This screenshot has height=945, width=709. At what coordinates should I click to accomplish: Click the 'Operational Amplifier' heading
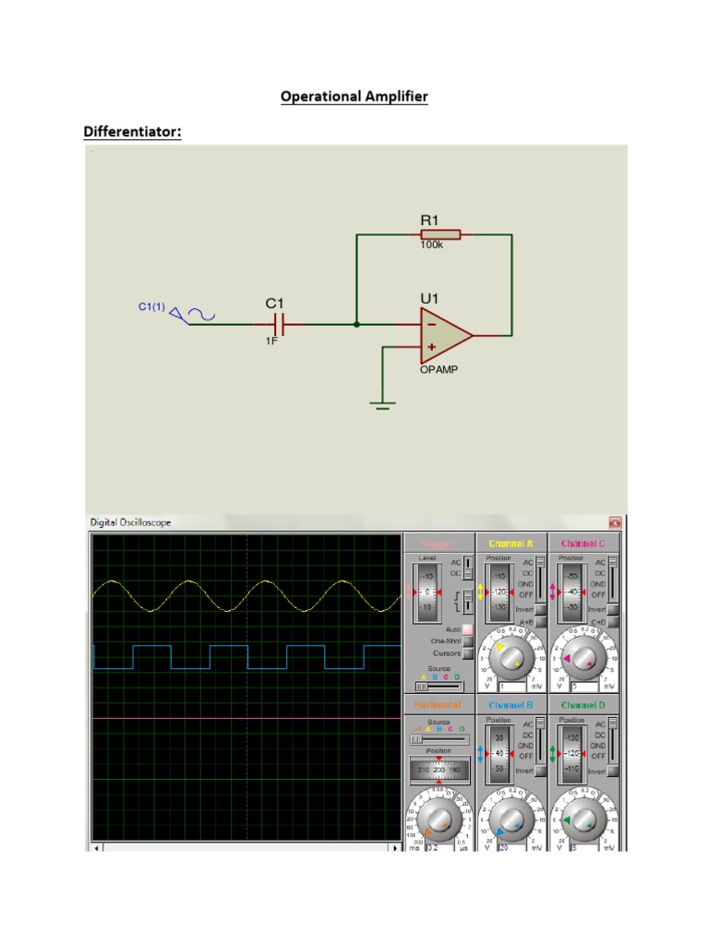click(354, 96)
